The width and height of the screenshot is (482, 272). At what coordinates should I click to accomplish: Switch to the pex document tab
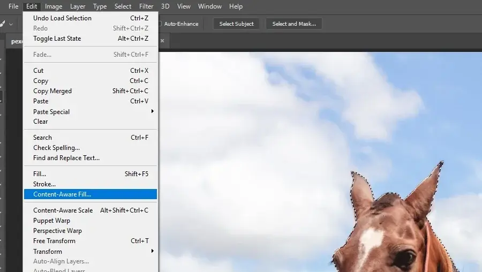17,41
